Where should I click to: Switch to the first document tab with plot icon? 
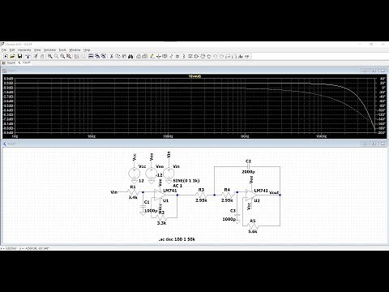(x=9, y=62)
